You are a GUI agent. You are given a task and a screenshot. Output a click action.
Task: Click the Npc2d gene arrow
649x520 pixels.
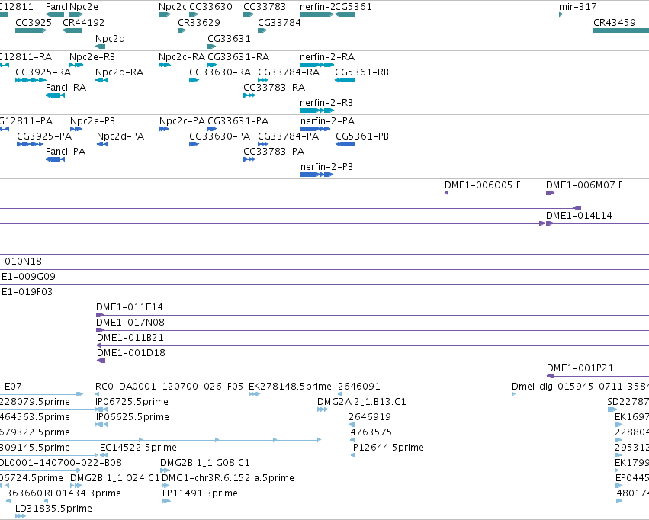pyautogui.click(x=100, y=47)
